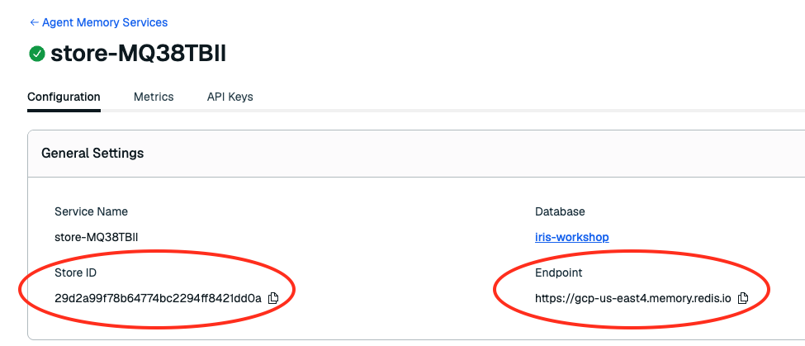Click the General Settings section header

(92, 153)
